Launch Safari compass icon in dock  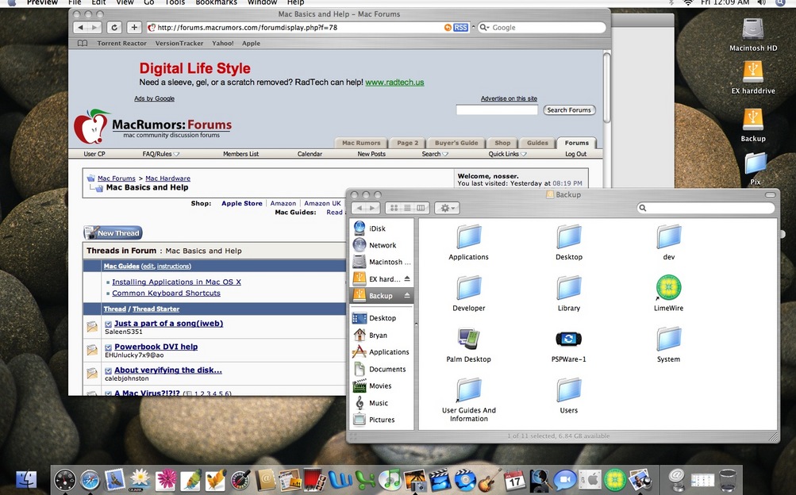90,480
